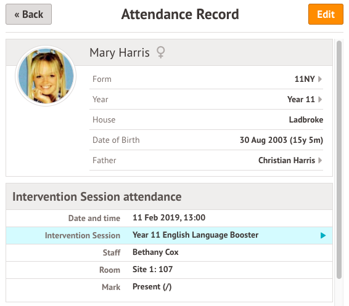Image resolution: width=349 pixels, height=306 pixels.
Task: Click the arrow beside Year 11
Action: click(320, 99)
